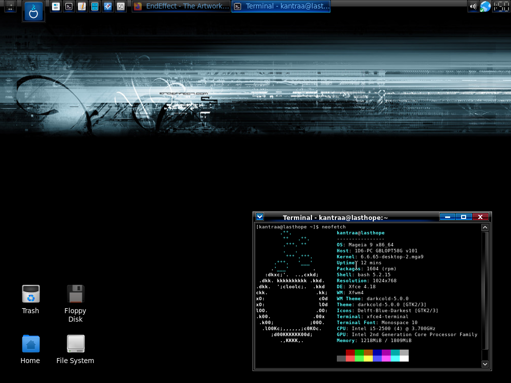Click the neofetch command prompt line

click(x=301, y=227)
